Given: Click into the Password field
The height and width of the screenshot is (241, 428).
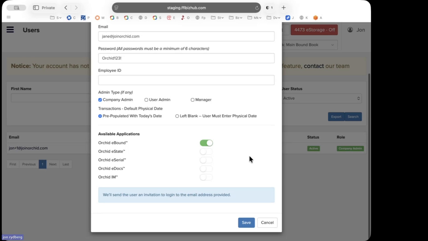Looking at the screenshot, I should click(186, 58).
